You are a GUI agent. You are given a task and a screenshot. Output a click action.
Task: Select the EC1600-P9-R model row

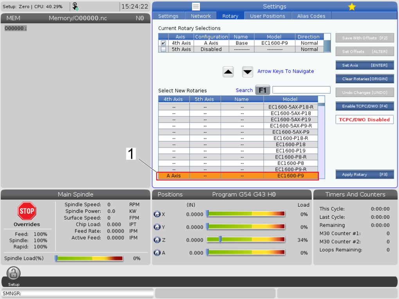238,169
